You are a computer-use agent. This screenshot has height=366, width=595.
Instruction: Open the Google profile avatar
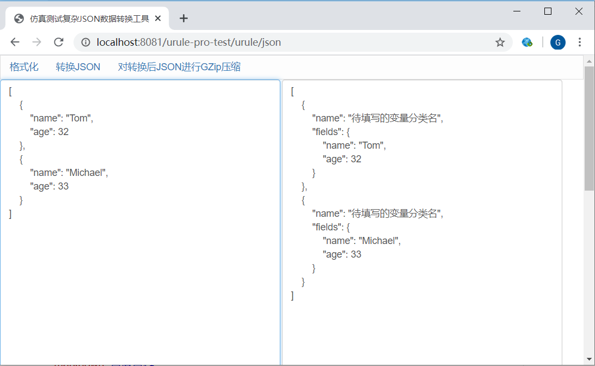pos(557,42)
